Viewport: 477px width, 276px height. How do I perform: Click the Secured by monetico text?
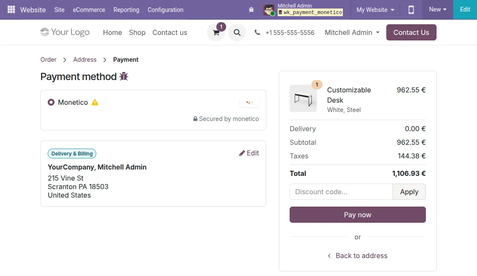pyautogui.click(x=226, y=119)
